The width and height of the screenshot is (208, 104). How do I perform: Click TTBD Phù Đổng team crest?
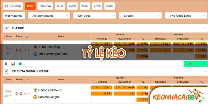point(35,47)
